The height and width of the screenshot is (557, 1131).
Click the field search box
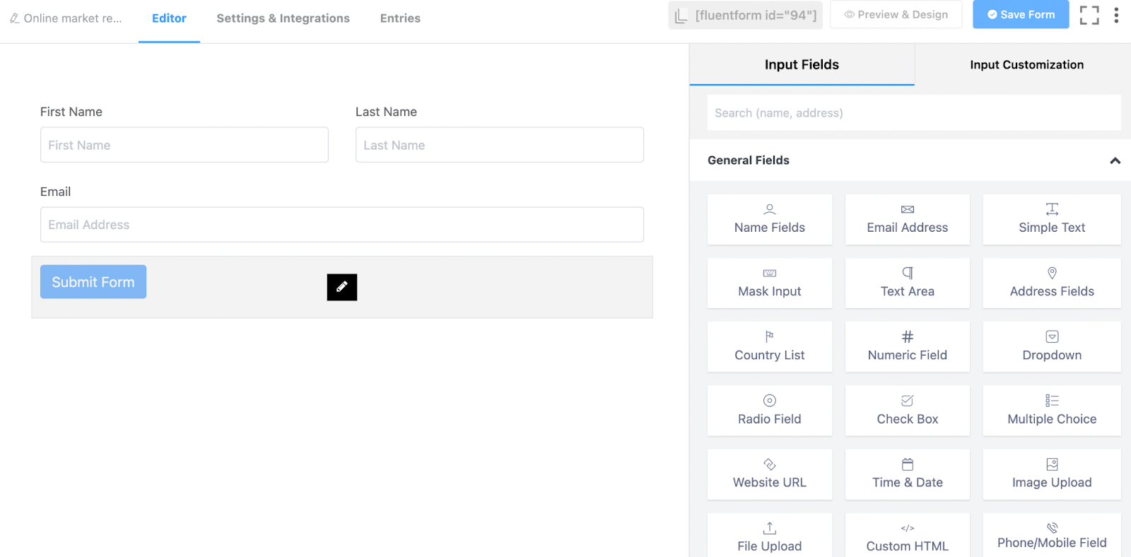point(913,113)
